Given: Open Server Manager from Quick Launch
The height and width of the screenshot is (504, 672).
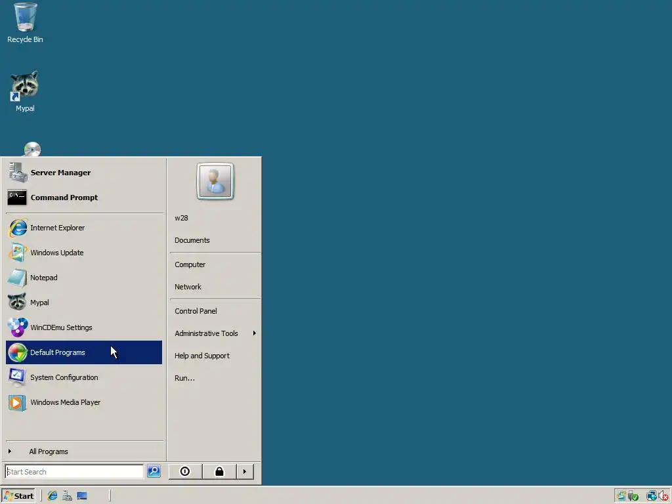Looking at the screenshot, I should pos(68,496).
